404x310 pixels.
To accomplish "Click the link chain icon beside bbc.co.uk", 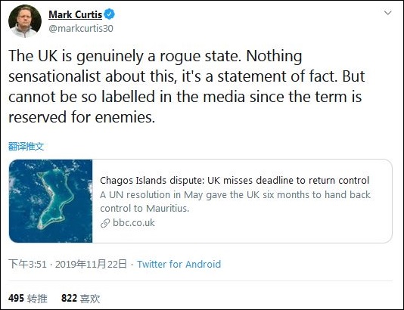I will [105, 223].
